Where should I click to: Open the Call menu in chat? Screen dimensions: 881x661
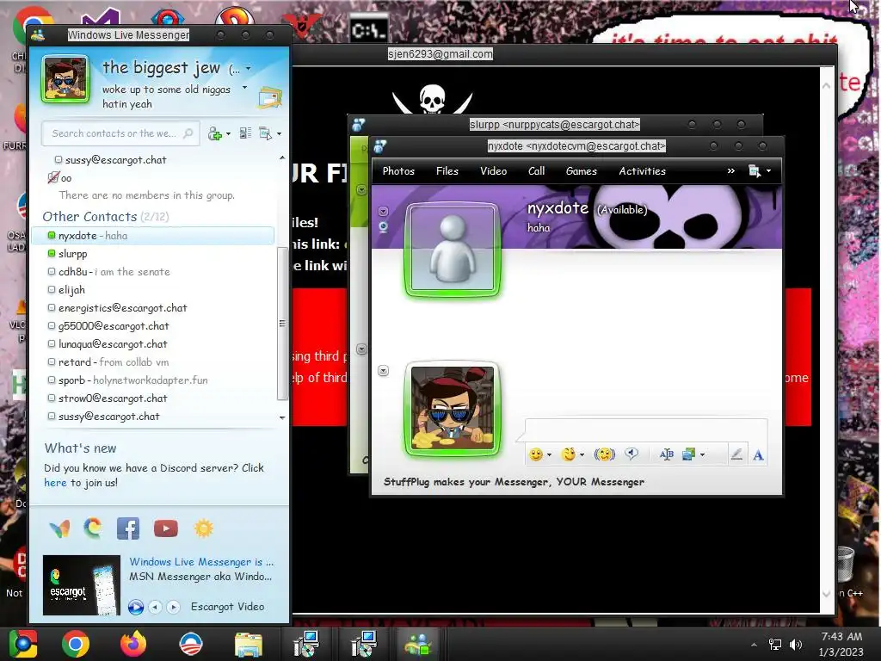(x=537, y=171)
